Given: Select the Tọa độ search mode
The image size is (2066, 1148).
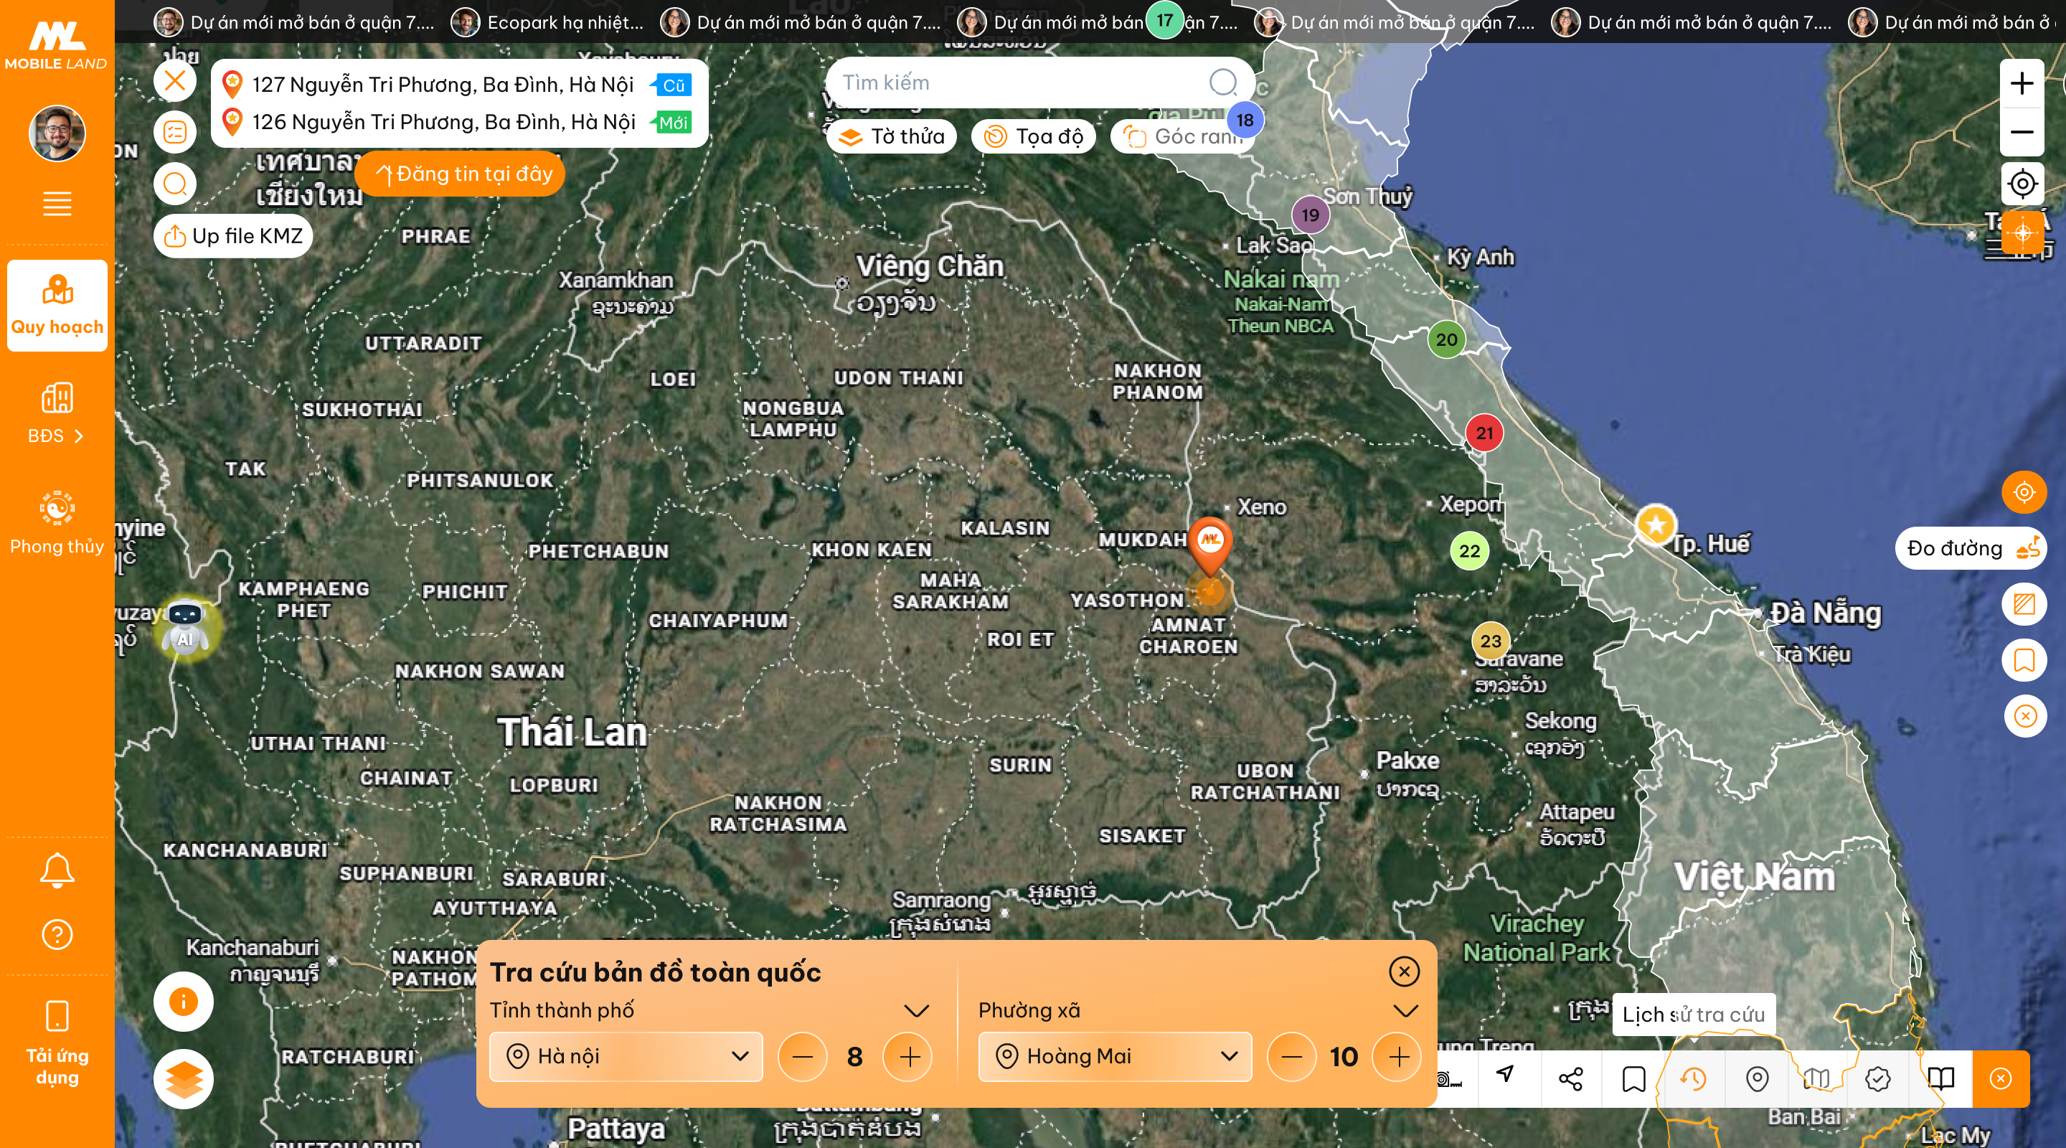Looking at the screenshot, I should [x=1034, y=136].
